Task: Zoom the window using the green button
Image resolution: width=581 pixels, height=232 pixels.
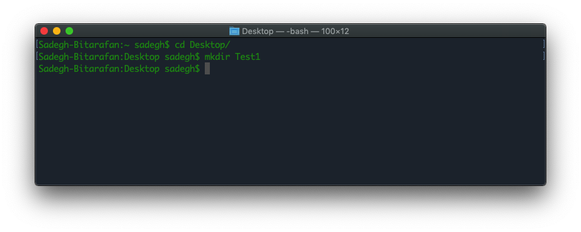Action: pyautogui.click(x=69, y=31)
